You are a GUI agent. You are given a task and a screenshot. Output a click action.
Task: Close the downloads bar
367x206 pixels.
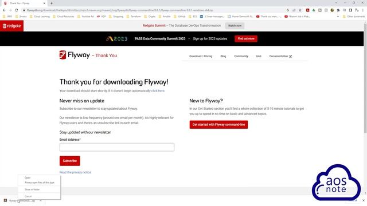(364, 200)
